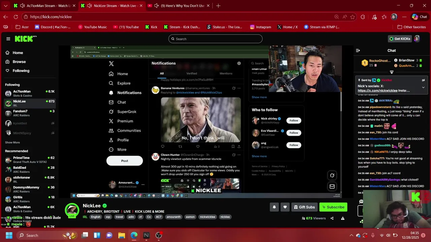Open oblivionsw recommended channel
The height and width of the screenshot is (242, 431).
click(x=30, y=179)
